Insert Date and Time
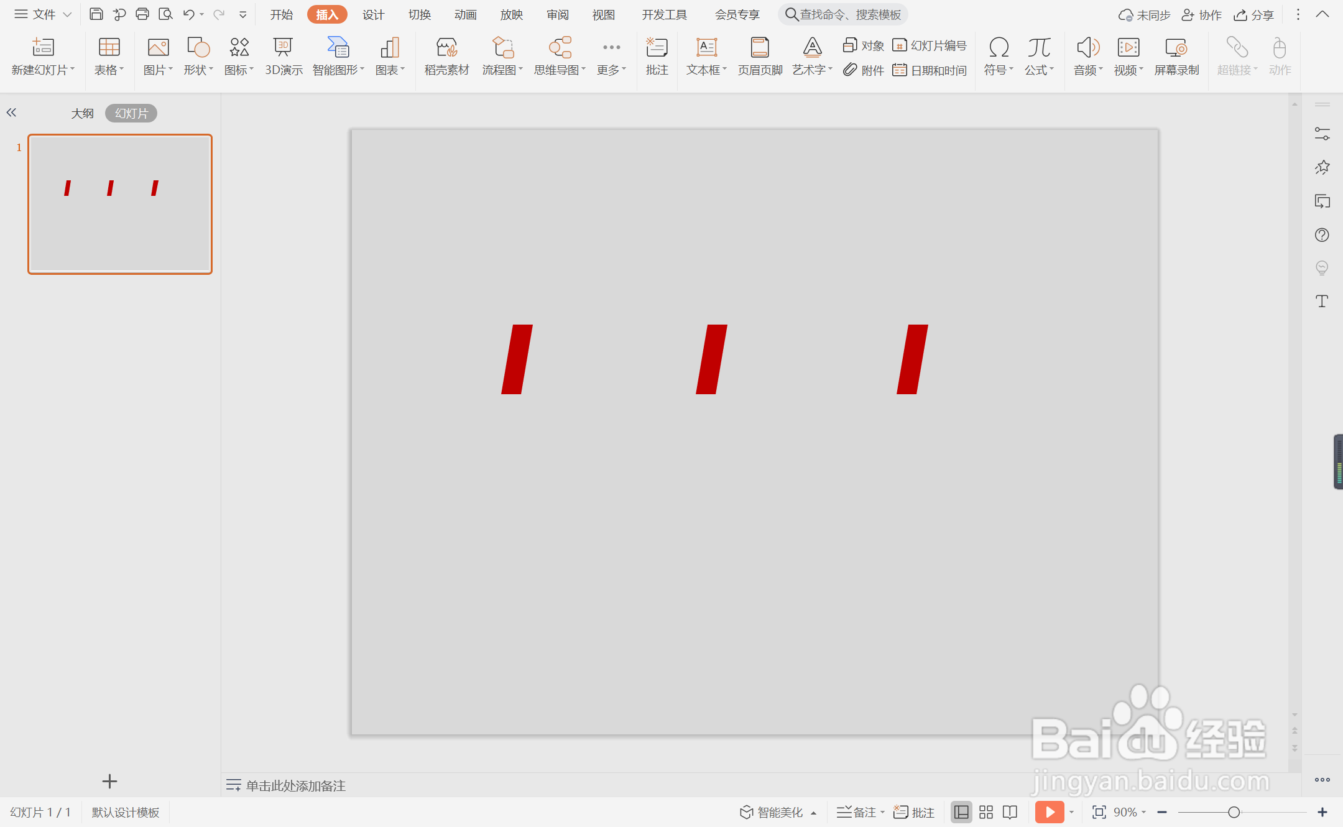Image resolution: width=1343 pixels, height=827 pixels. pyautogui.click(x=929, y=70)
